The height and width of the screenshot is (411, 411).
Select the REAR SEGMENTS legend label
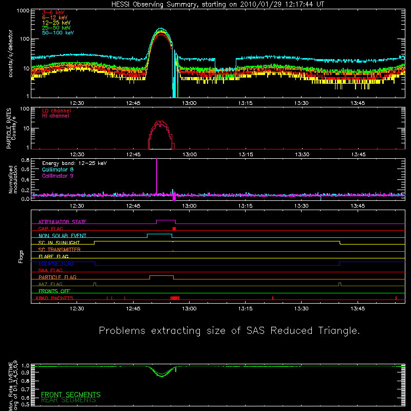coord(68,400)
